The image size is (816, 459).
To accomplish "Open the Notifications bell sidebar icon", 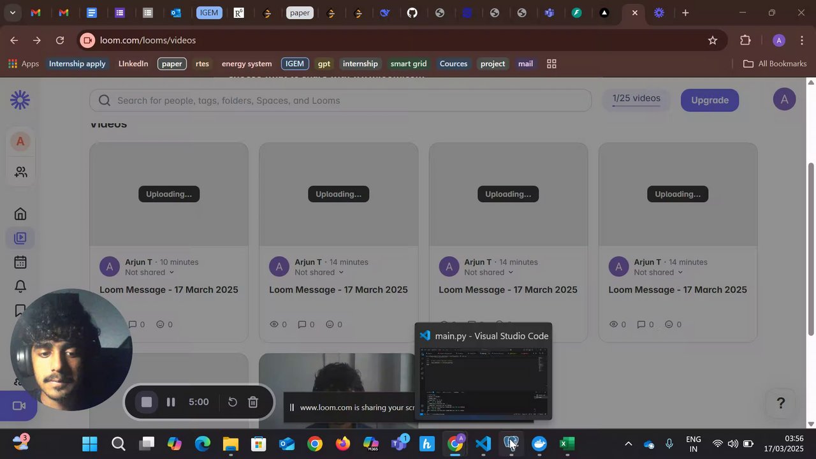I will coord(20,286).
